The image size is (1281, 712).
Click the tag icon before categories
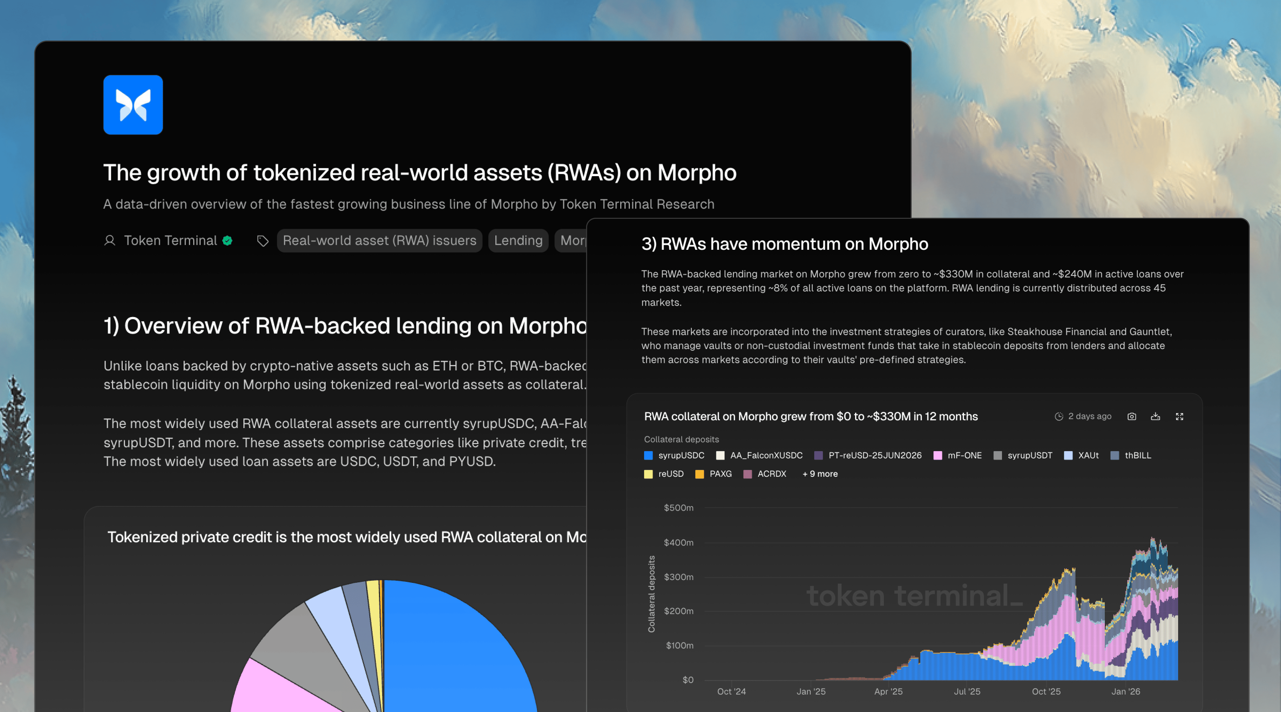point(263,241)
